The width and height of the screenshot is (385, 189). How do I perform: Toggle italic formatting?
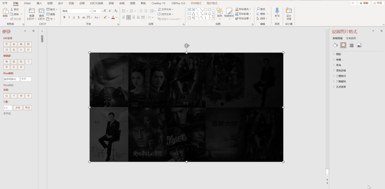pos(69,18)
